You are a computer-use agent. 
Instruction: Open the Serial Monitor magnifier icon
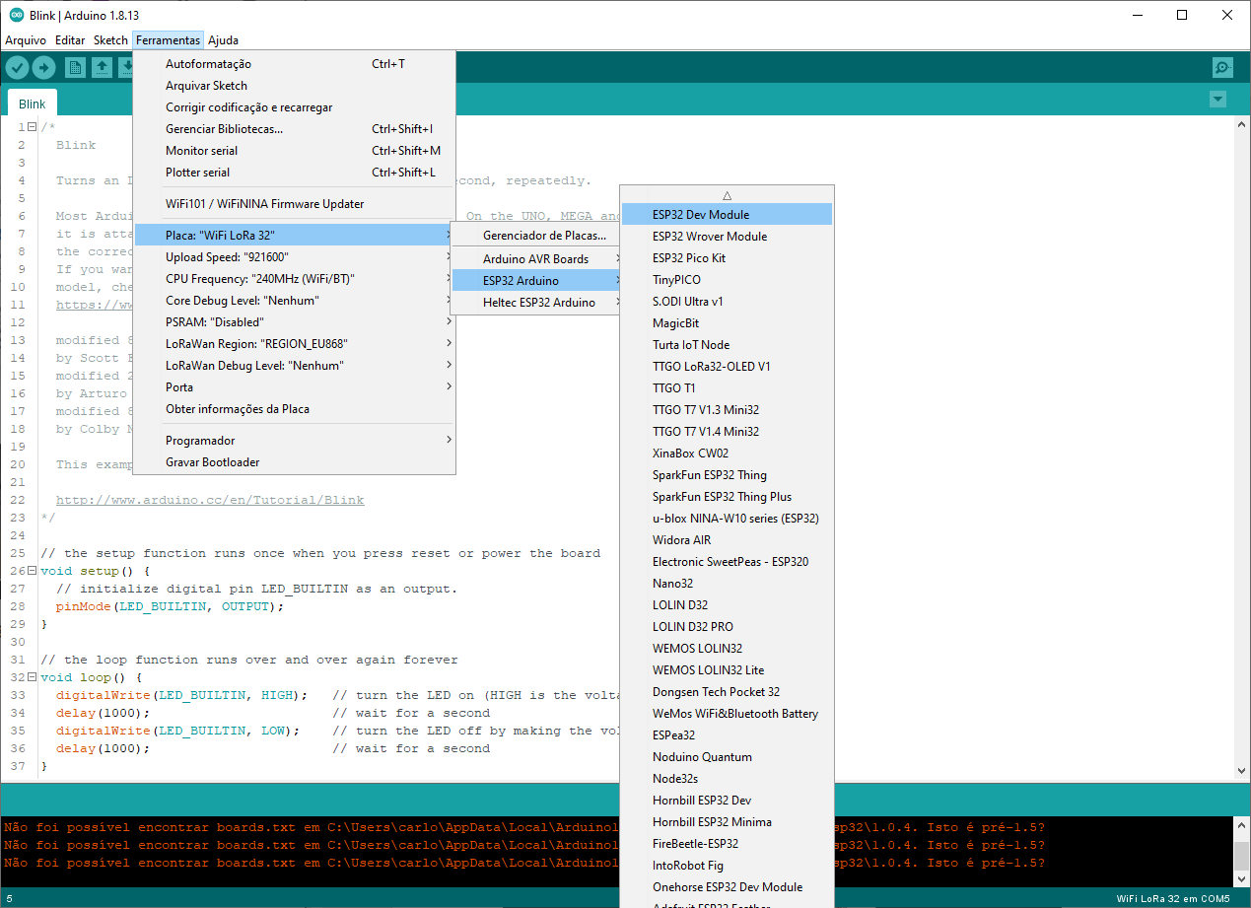click(x=1222, y=67)
